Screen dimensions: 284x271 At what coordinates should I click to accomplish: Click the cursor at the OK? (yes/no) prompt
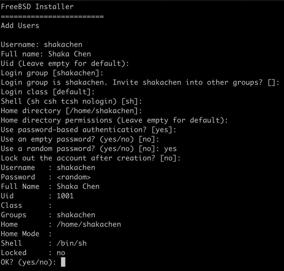coord(63,262)
